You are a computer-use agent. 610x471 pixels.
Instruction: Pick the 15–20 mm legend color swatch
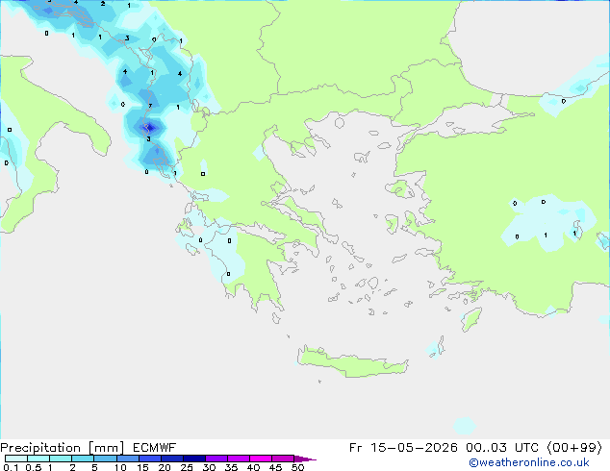tap(150, 459)
